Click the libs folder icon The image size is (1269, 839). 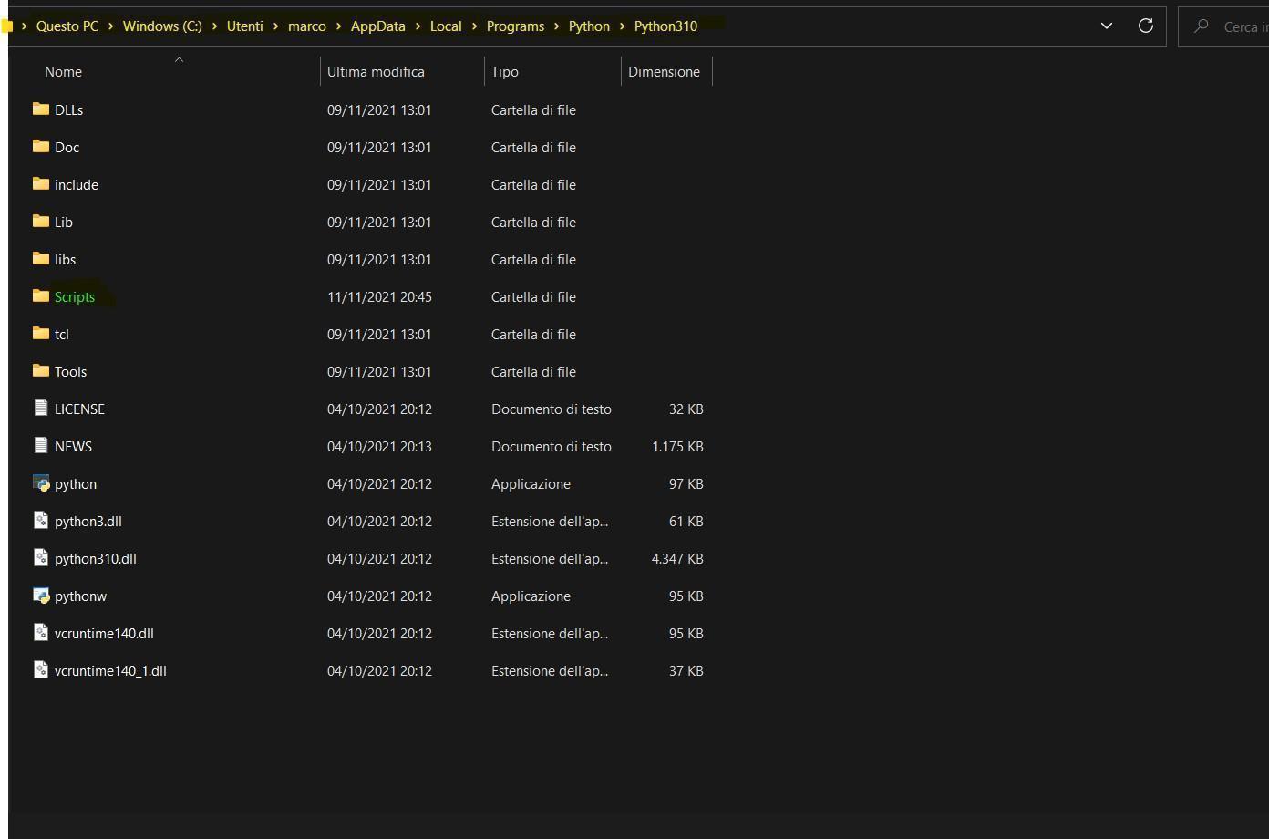40,258
